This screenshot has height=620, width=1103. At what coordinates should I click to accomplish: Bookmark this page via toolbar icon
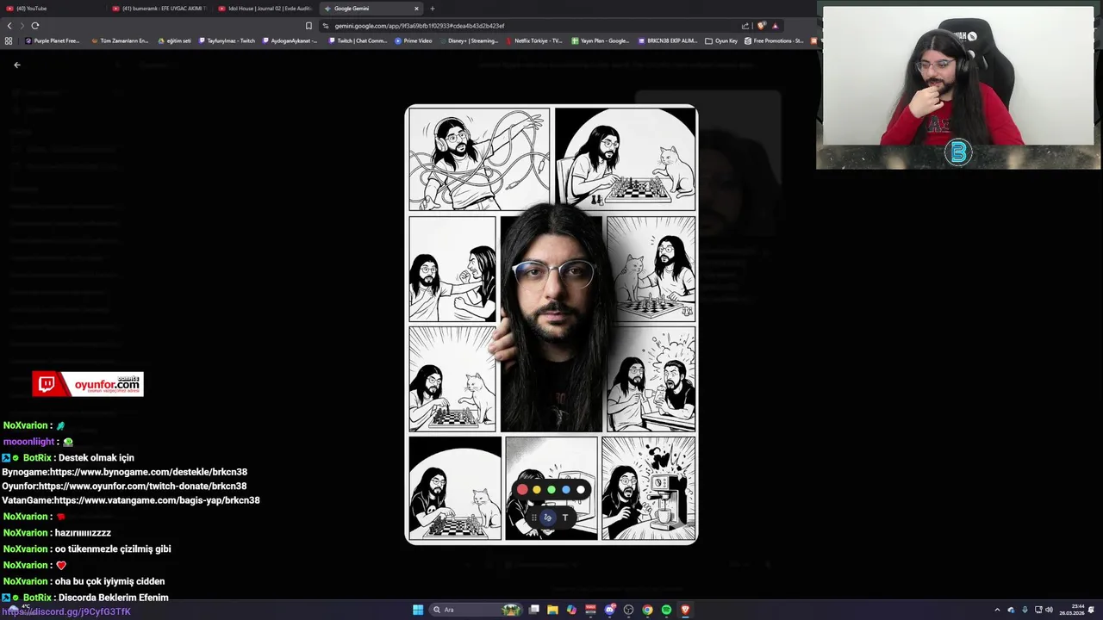tap(309, 26)
